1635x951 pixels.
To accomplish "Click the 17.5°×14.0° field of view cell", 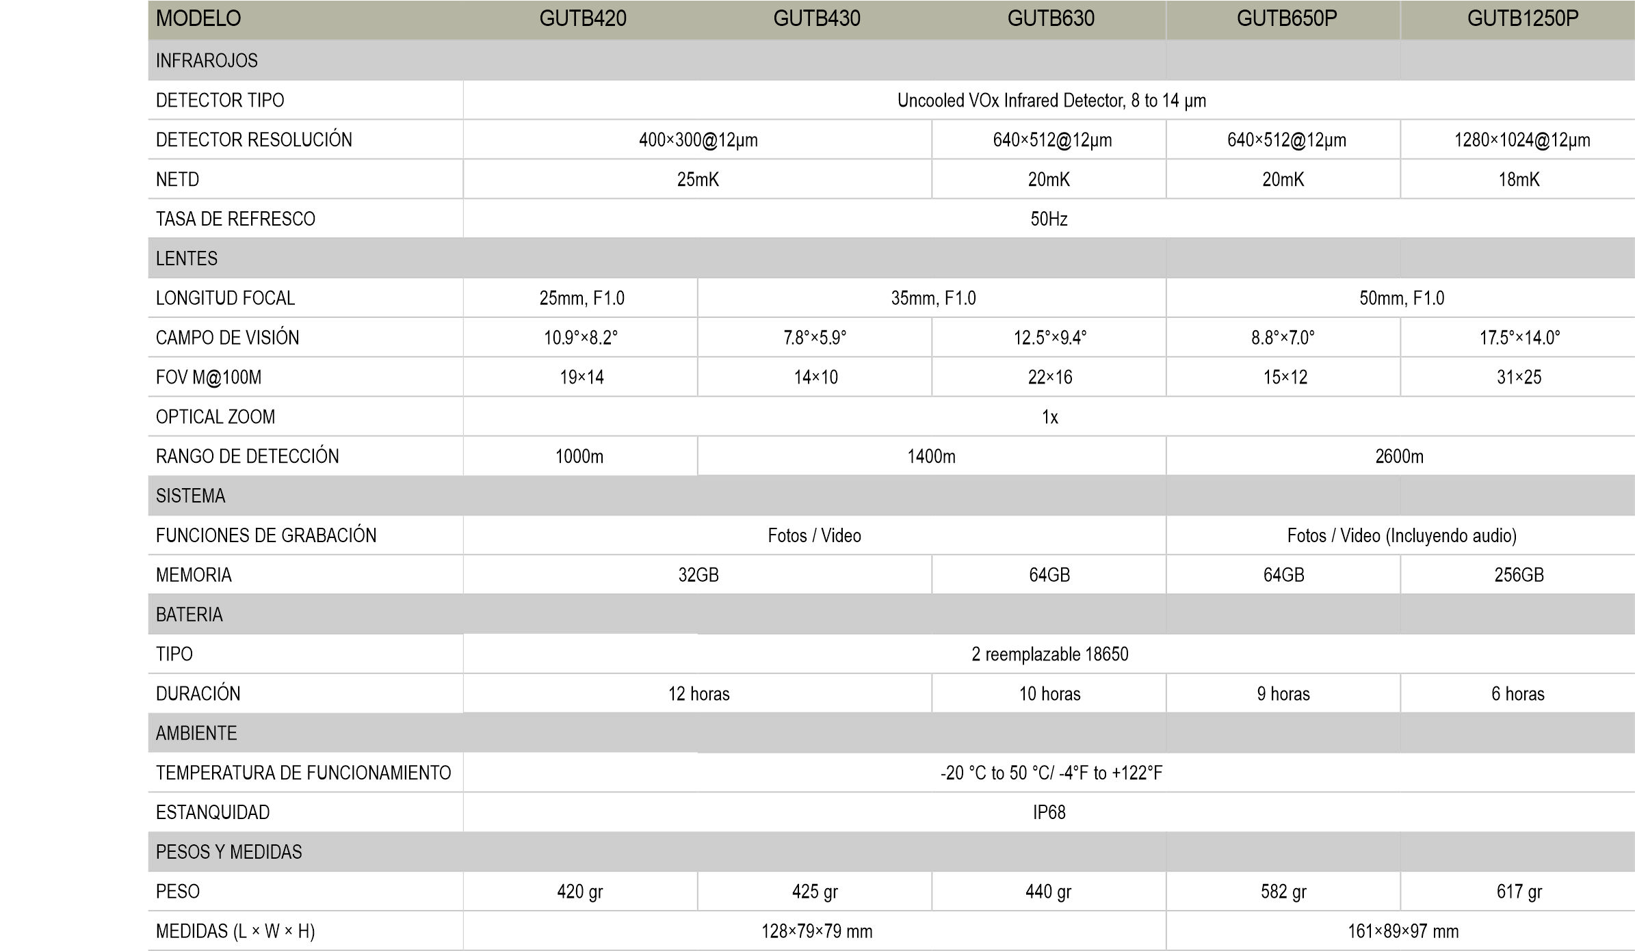I will tap(1519, 338).
